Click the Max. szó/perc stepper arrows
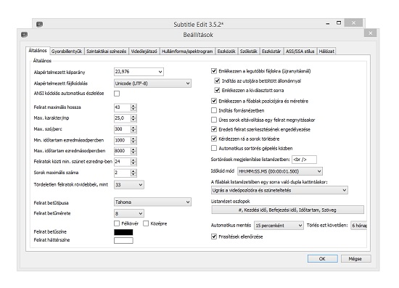The width and height of the screenshot is (399, 288). 133,129
